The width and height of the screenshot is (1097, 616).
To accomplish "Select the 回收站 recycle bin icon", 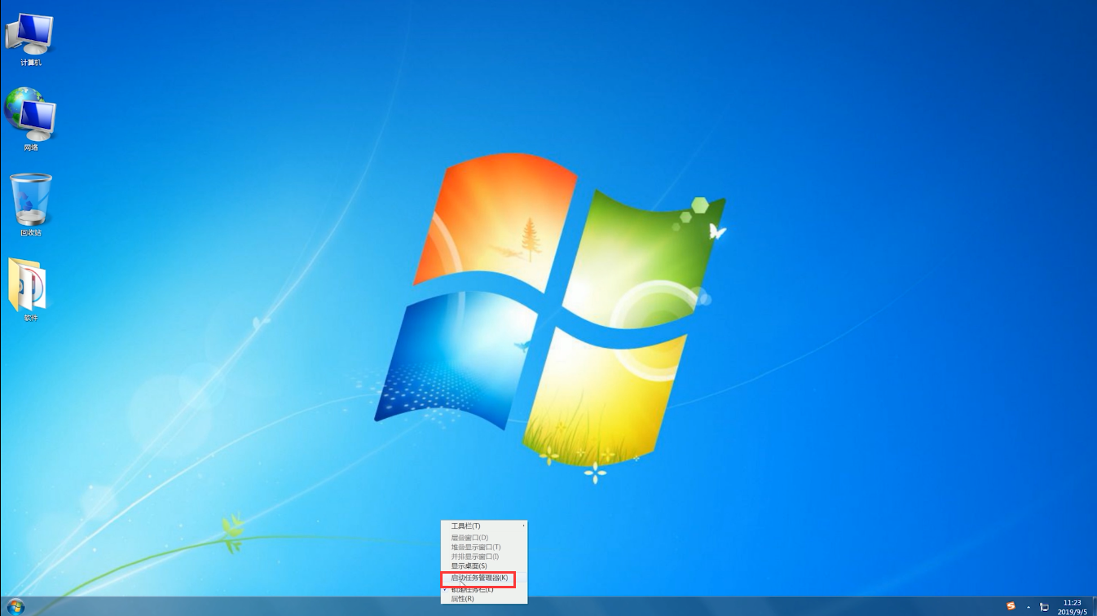I will [x=31, y=205].
